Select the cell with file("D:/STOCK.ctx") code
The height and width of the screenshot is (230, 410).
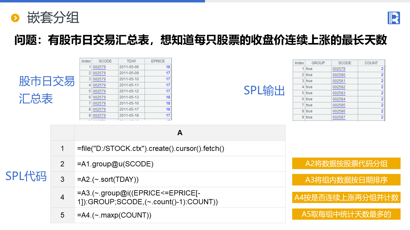click(x=180, y=148)
